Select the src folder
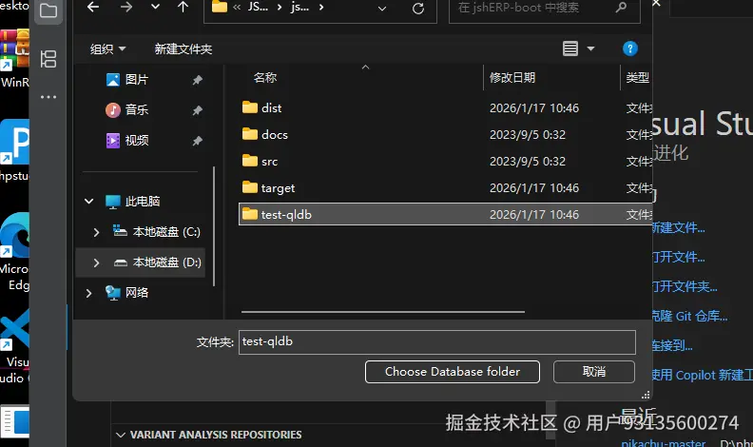Image resolution: width=753 pixels, height=447 pixels. tap(269, 162)
